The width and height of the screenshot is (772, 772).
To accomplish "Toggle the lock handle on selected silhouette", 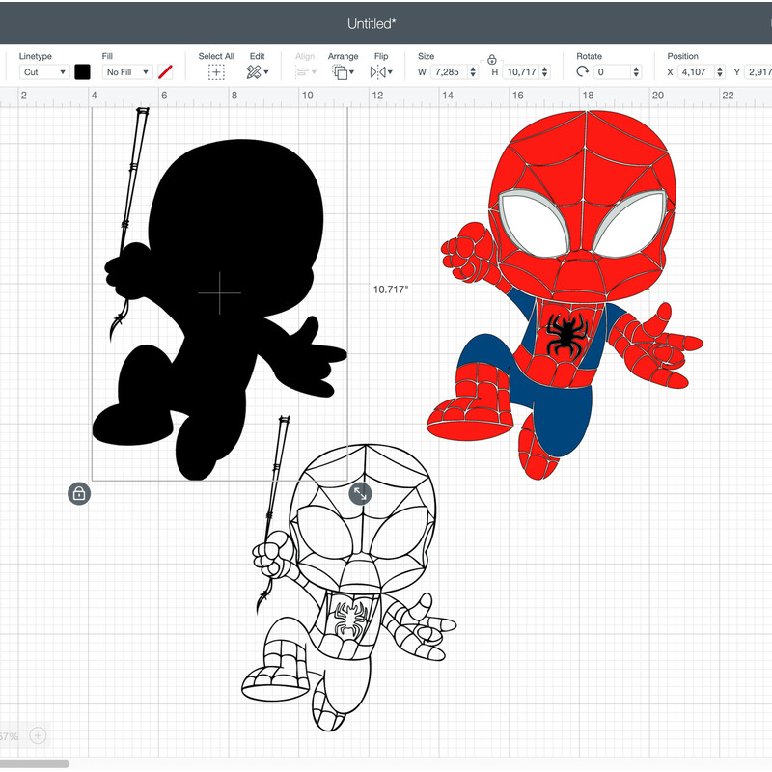I will [79, 493].
